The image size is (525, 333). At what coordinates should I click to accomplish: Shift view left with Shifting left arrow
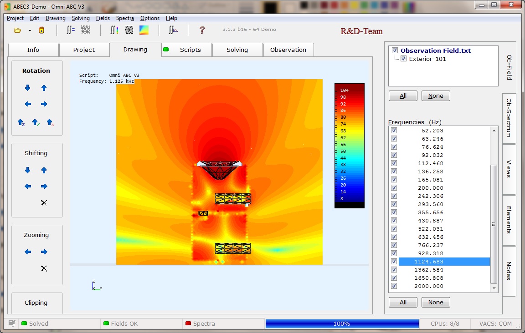(28, 186)
